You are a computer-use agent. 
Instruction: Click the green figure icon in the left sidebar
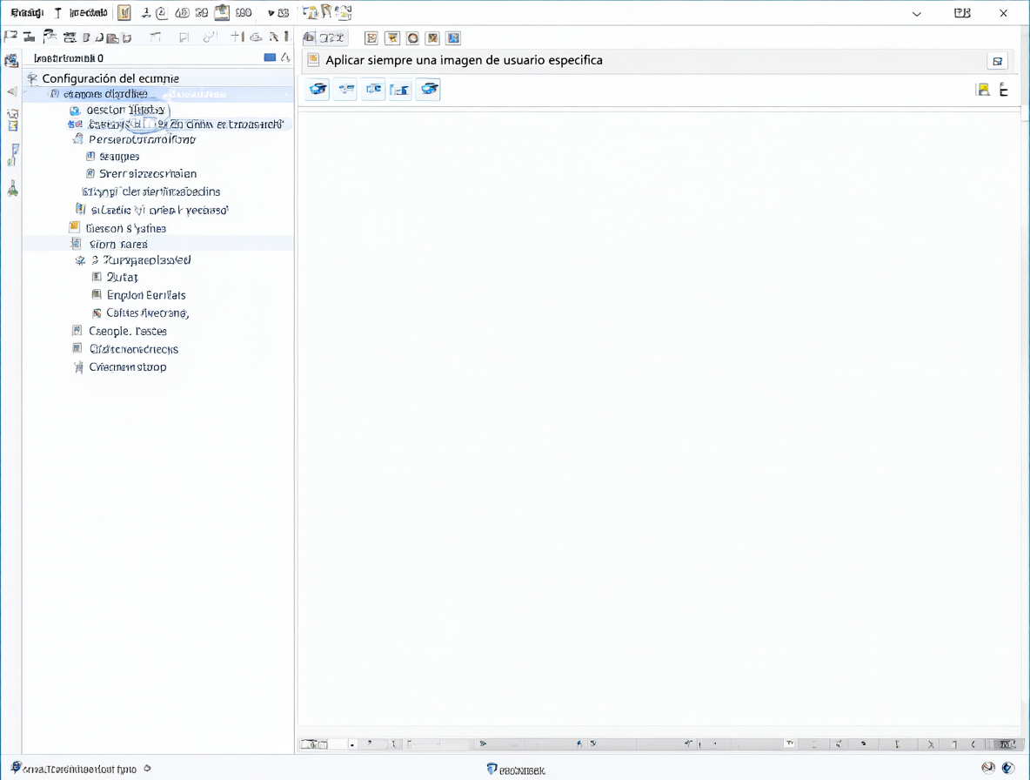[x=12, y=189]
